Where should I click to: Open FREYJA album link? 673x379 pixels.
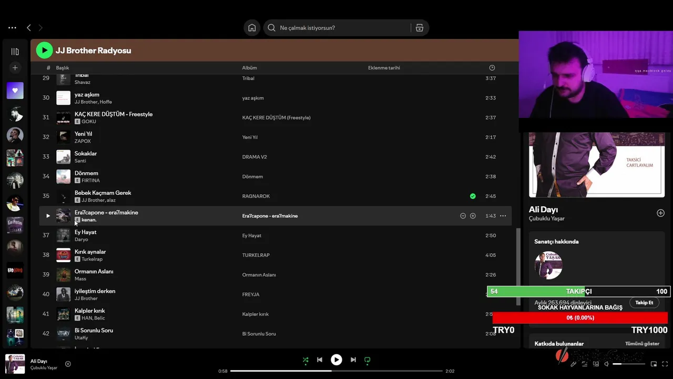point(251,295)
